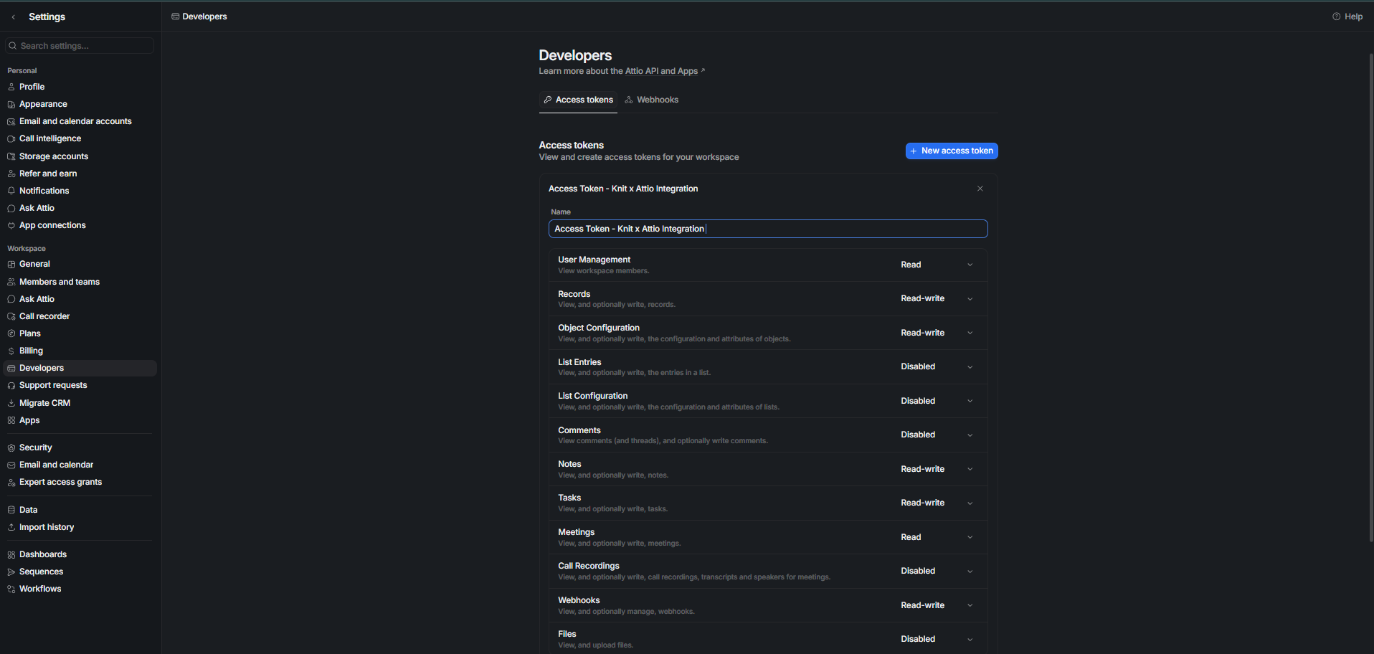Click the Expert access grants icon
The image size is (1374, 654).
(x=11, y=483)
